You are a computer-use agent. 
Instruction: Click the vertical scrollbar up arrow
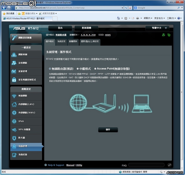182,23
